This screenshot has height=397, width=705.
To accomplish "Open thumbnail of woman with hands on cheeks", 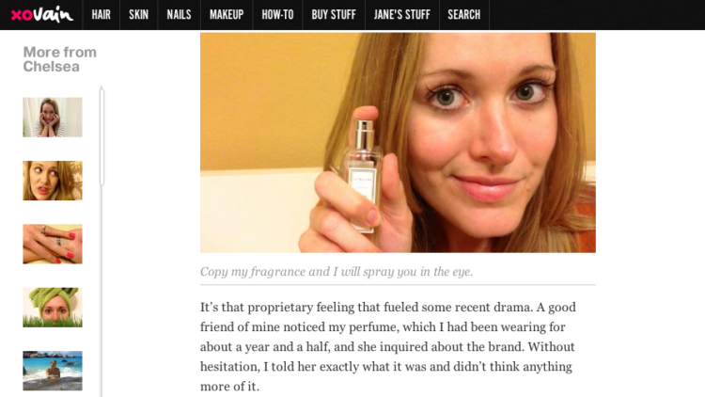I will point(53,117).
